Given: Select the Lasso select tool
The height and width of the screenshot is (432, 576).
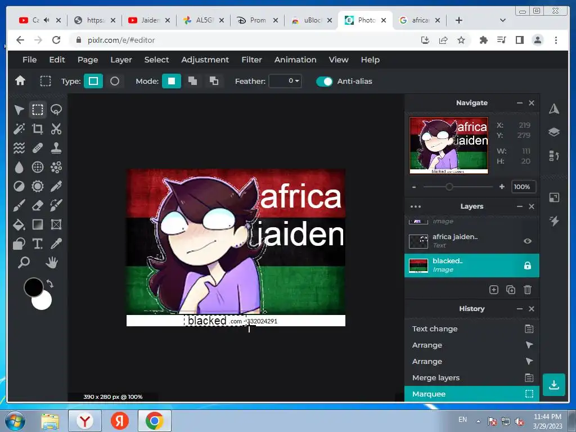Looking at the screenshot, I should pos(56,110).
